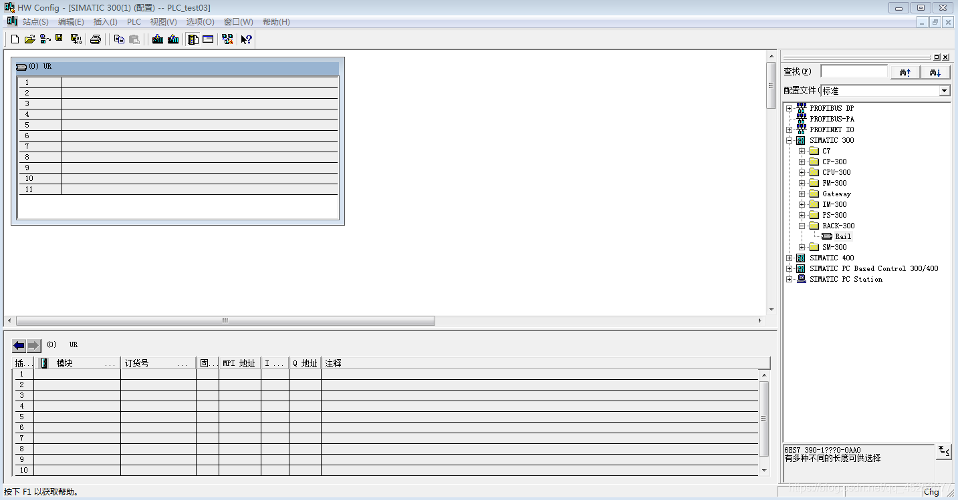Screen dimensions: 958x500
Task: Open the 编辑(E) menu
Action: pos(71,22)
